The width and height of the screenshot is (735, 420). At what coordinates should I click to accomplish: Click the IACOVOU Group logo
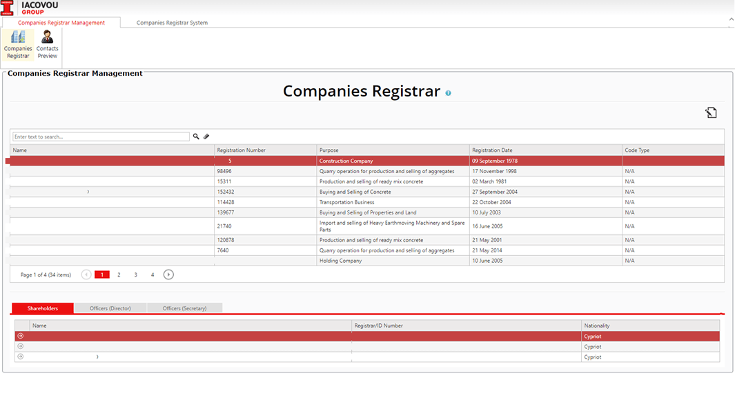[x=30, y=8]
